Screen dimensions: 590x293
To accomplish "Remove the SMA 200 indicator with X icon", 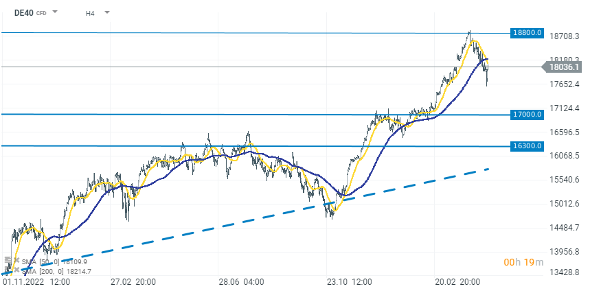I will 16,270.
